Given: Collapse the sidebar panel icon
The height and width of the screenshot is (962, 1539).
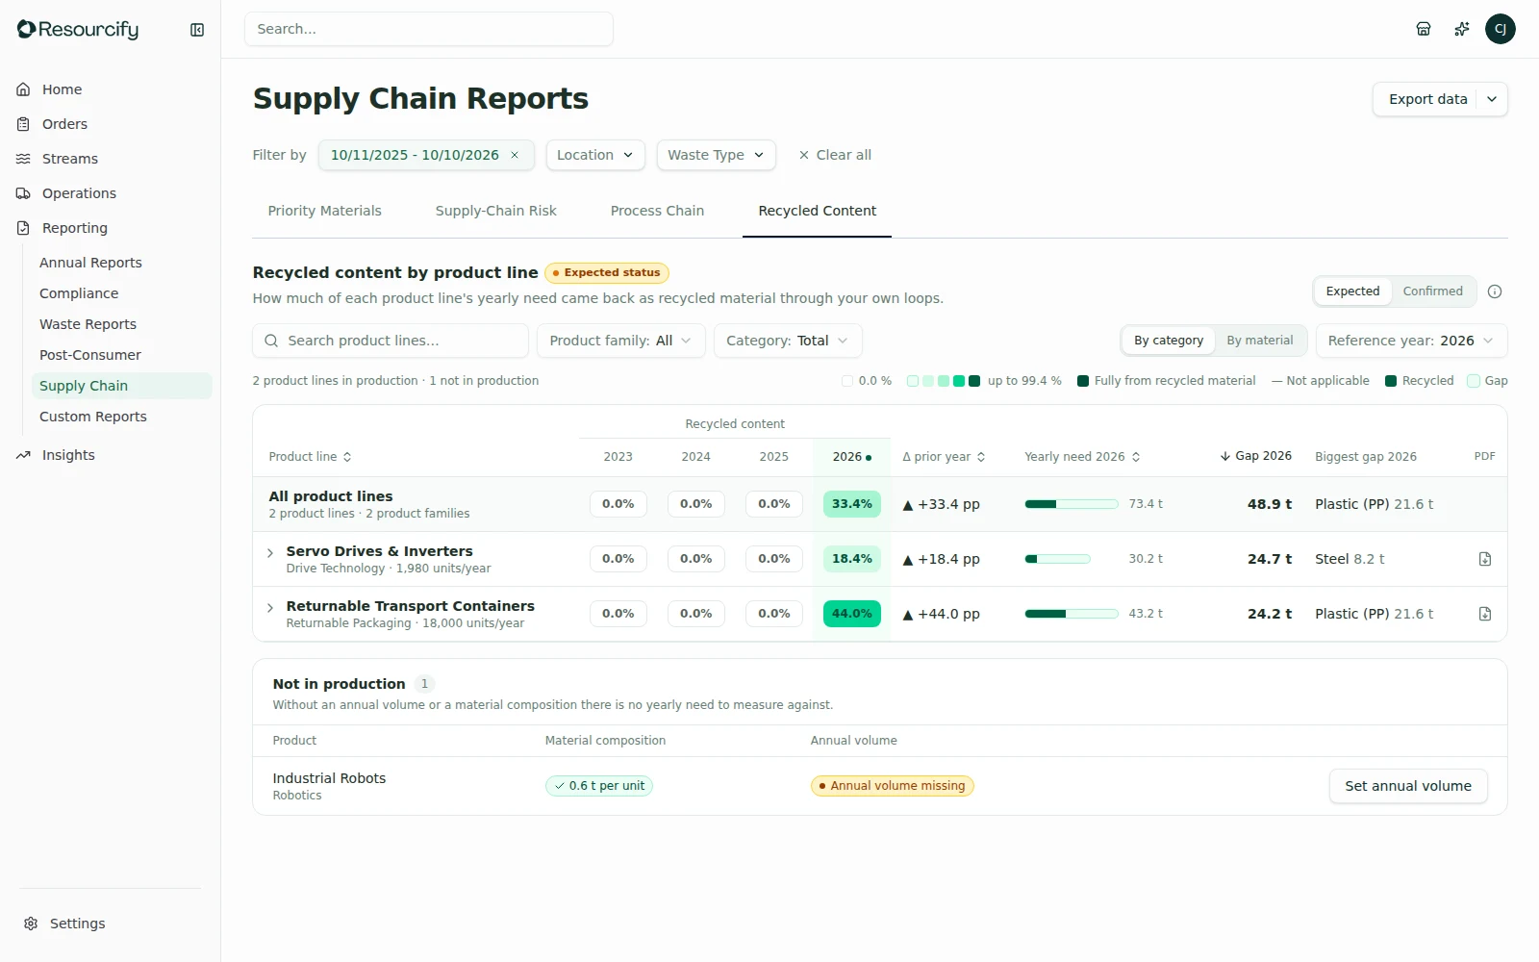Looking at the screenshot, I should pyautogui.click(x=197, y=30).
